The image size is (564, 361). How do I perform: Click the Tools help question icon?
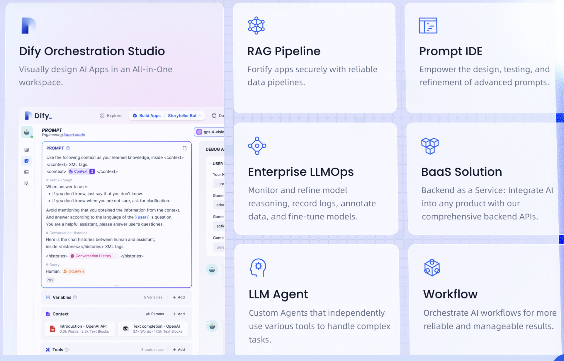click(x=67, y=350)
